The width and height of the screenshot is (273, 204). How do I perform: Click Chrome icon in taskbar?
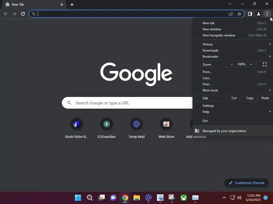[125, 198]
